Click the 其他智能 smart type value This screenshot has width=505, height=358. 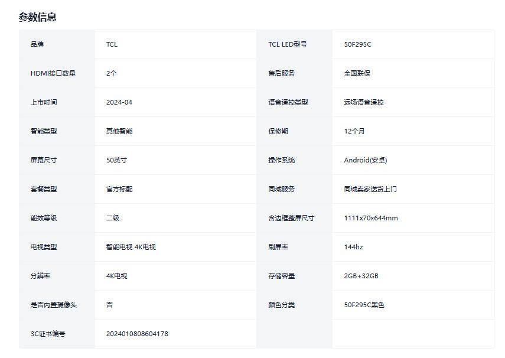coord(119,131)
